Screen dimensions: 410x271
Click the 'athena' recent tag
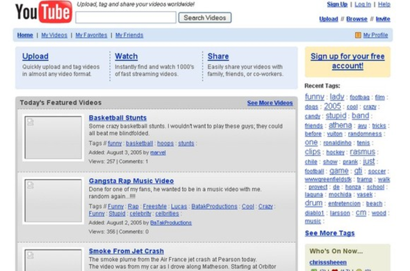[x=340, y=125]
